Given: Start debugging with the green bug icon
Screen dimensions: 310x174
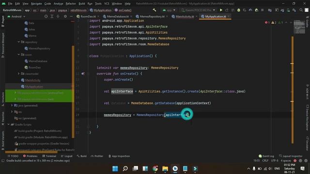Looking at the screenshot, I should pyautogui.click(x=239, y=10).
